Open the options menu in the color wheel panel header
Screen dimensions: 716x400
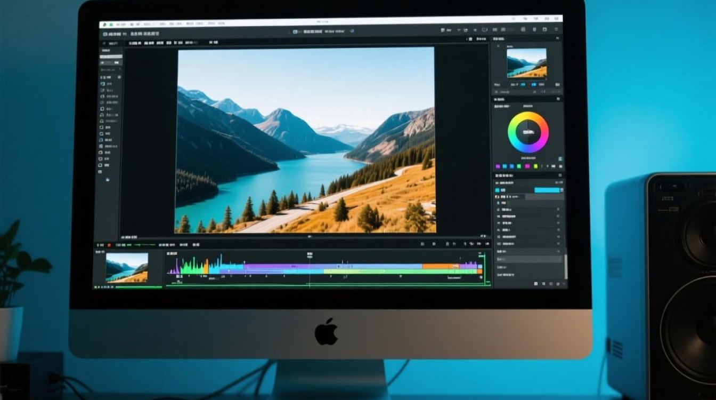[558, 99]
